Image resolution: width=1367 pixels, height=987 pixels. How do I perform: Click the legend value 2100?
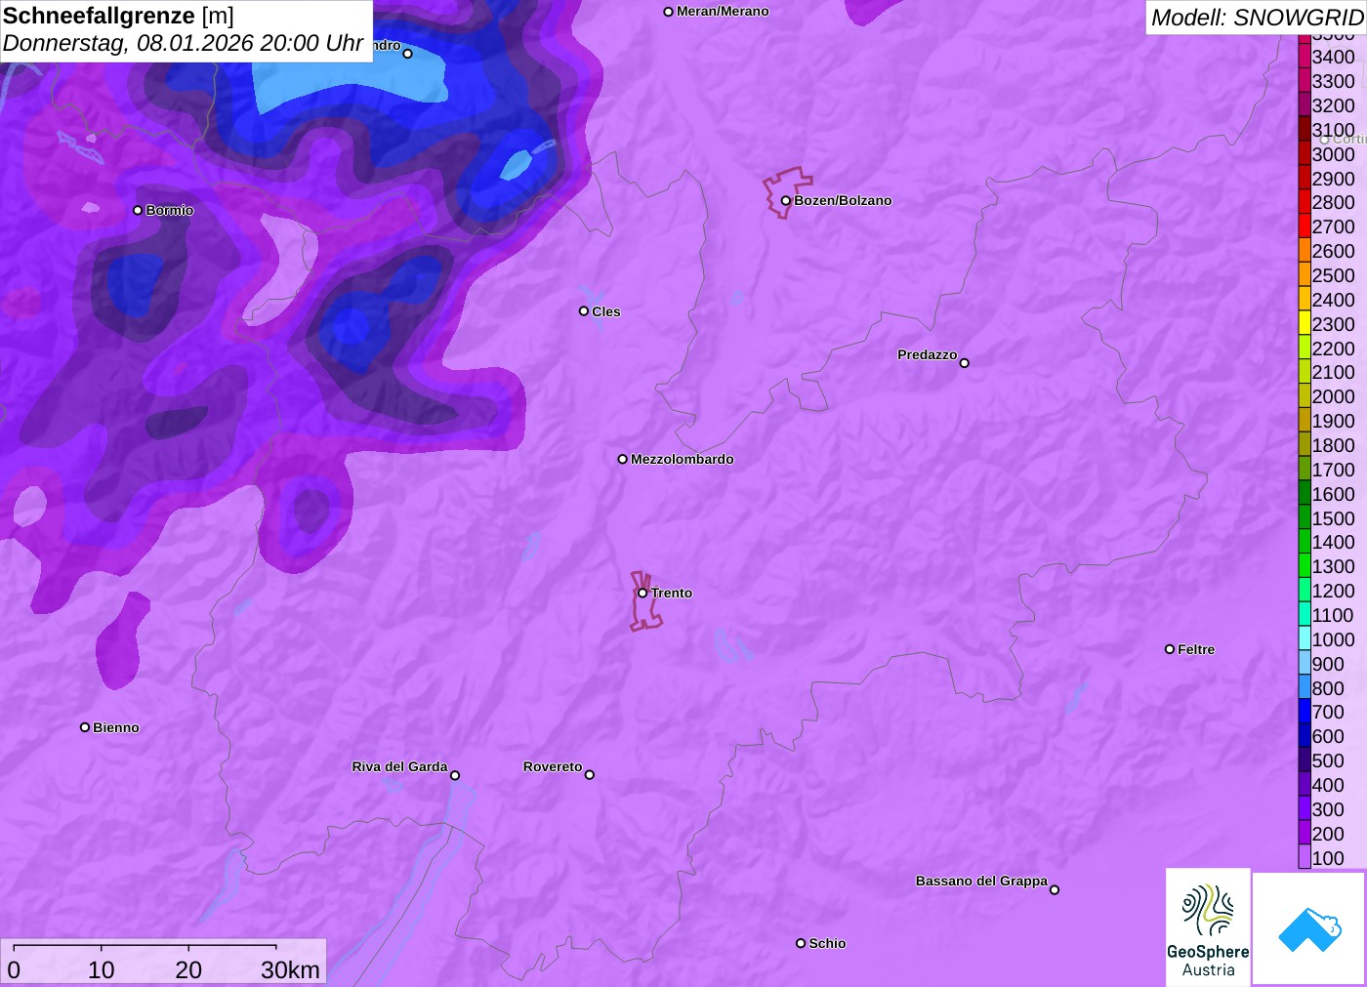1334,372
